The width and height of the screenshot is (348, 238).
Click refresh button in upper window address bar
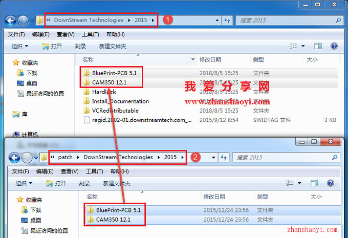227,20
